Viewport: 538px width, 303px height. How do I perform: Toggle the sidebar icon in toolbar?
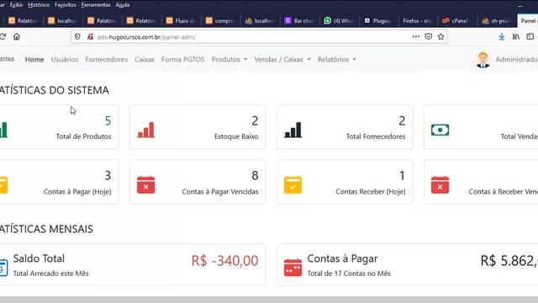pyautogui.click(x=530, y=37)
